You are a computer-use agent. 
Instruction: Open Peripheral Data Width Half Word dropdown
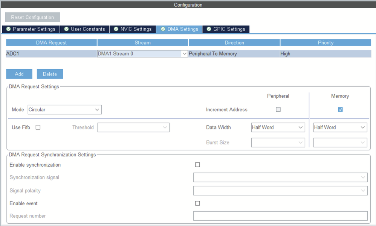(278, 127)
